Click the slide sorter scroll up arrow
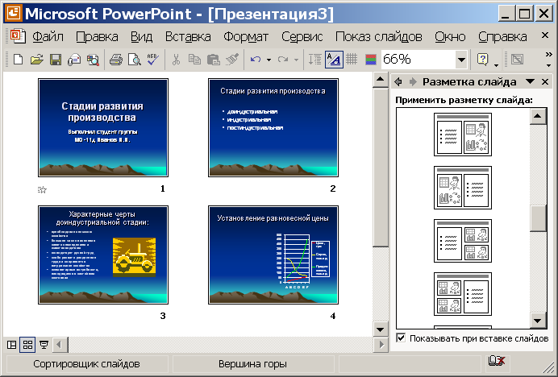 click(x=380, y=80)
